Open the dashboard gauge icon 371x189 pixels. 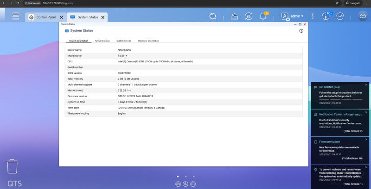340,16
